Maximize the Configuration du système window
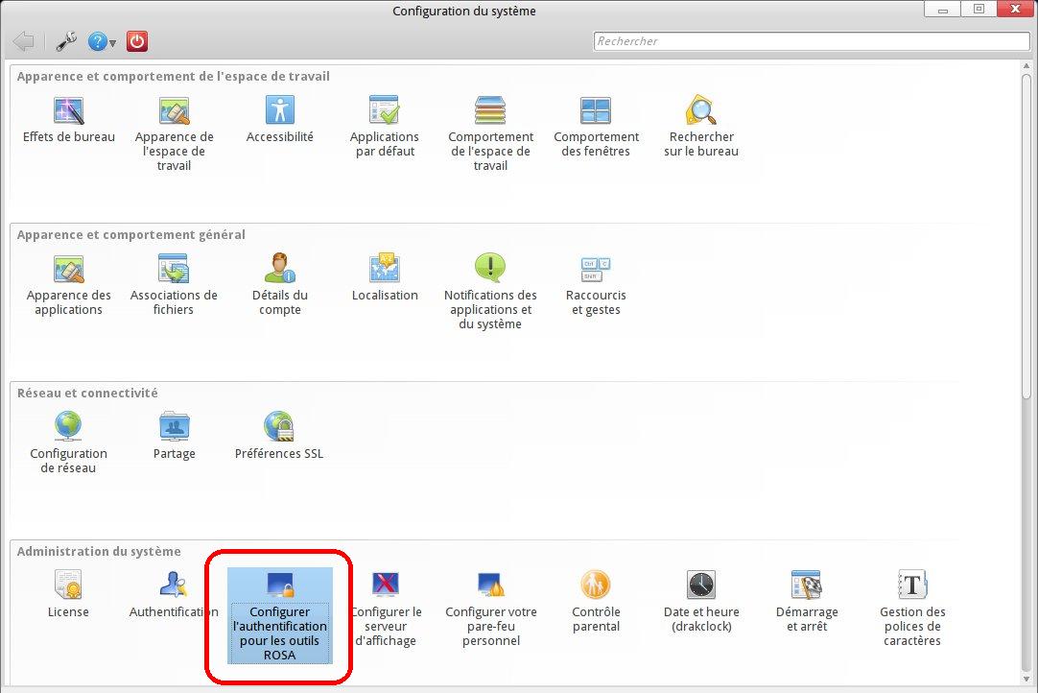The width and height of the screenshot is (1038, 693). (979, 10)
